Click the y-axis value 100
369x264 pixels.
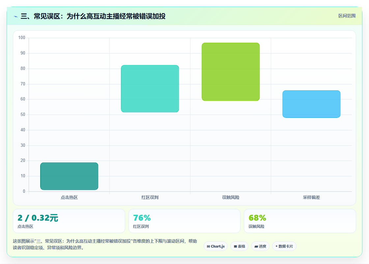coord(22,37)
